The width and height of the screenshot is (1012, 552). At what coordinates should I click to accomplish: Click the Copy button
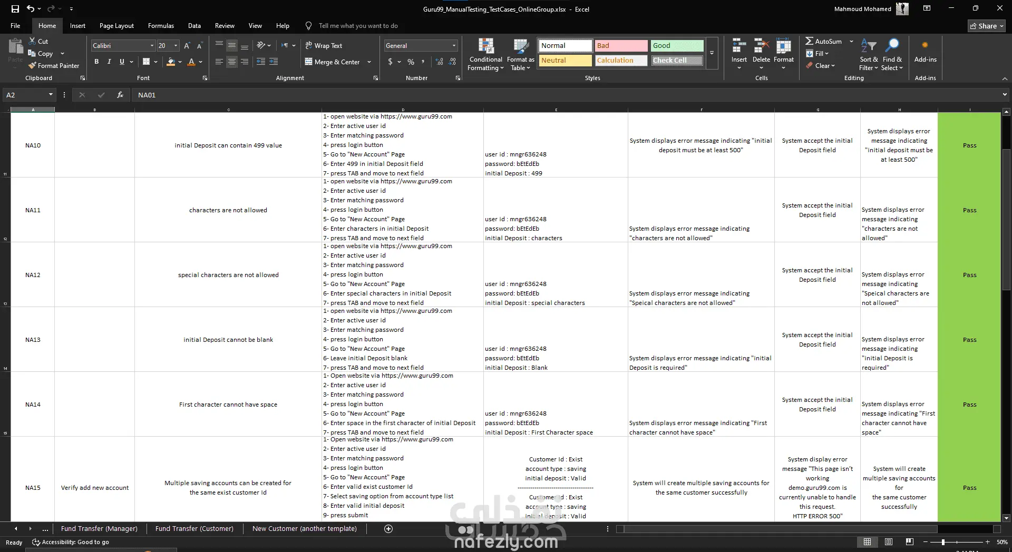pos(41,54)
